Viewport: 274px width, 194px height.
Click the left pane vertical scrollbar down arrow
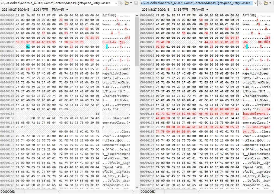pyautogui.click(x=137, y=187)
